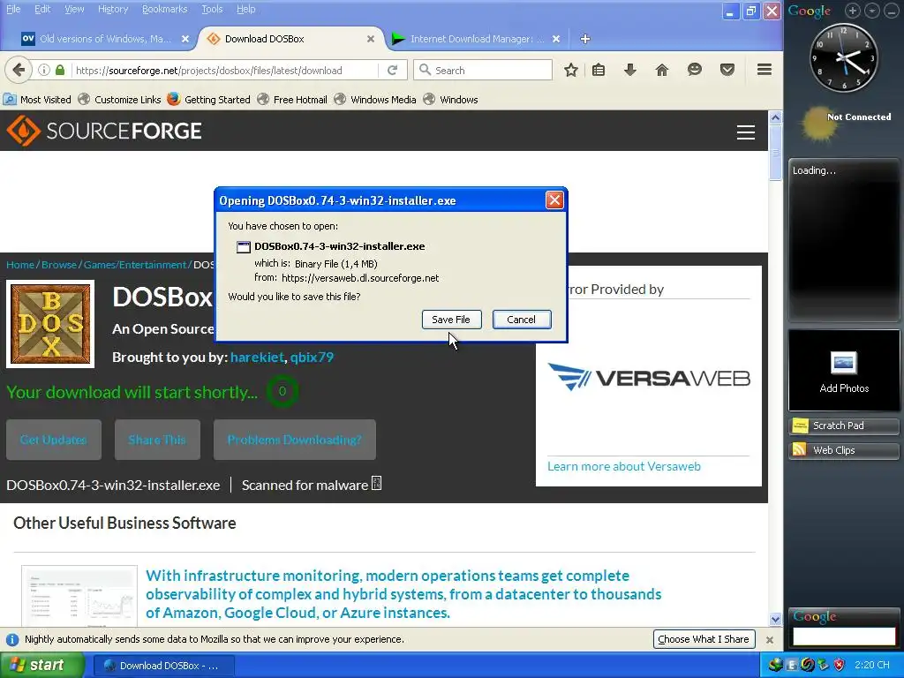Image resolution: width=904 pixels, height=678 pixels.
Task: Open the Most Visited bookmark
Action: tap(37, 99)
